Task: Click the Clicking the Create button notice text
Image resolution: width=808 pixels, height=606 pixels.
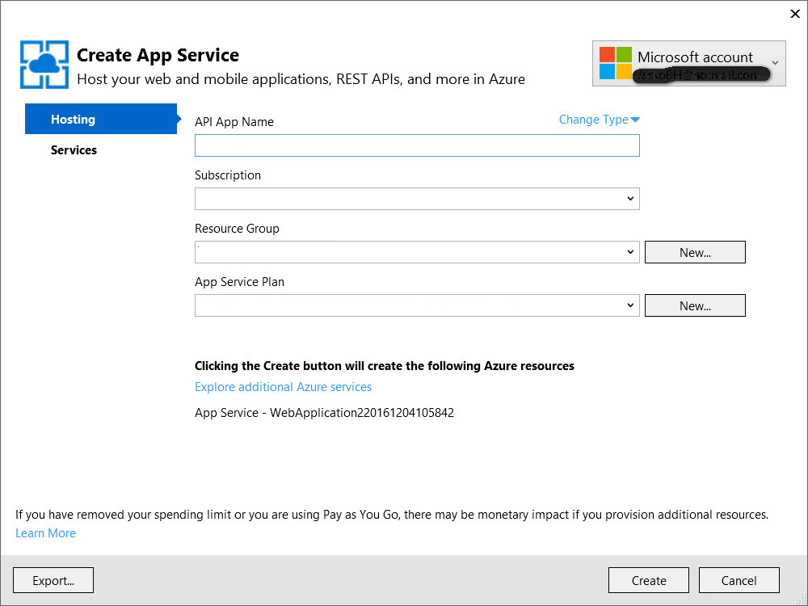Action: coord(385,366)
